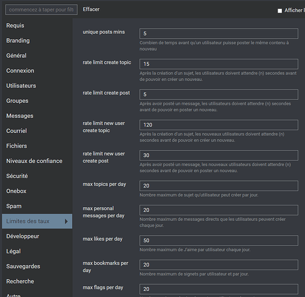Viewport: 305px width, 297px height.
Task: Click the 'rate limit create post' label
Action: pyautogui.click(x=106, y=93)
